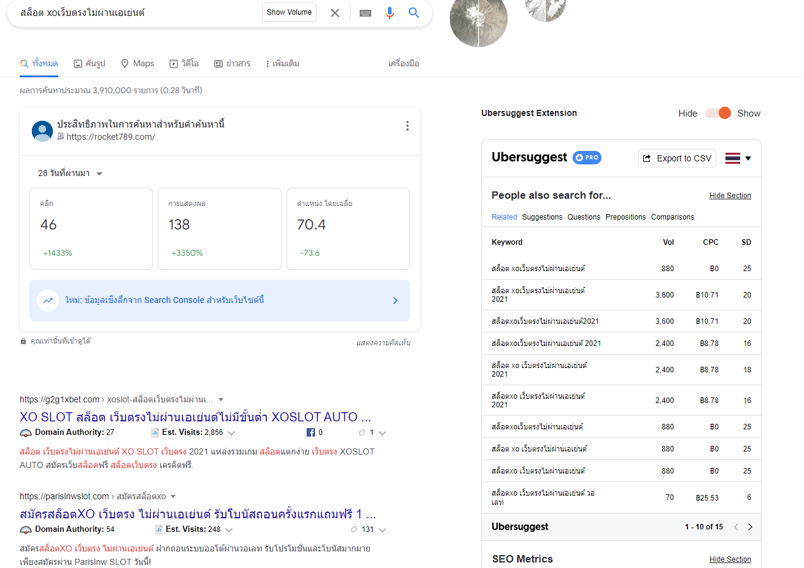This screenshot has height=568, width=804.
Task: Switch to the ข่าวสาร news tab
Action: [x=232, y=63]
